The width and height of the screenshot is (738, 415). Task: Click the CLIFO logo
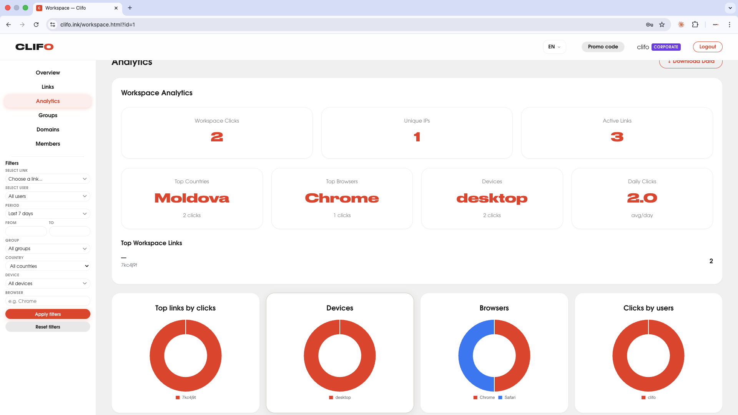(34, 47)
